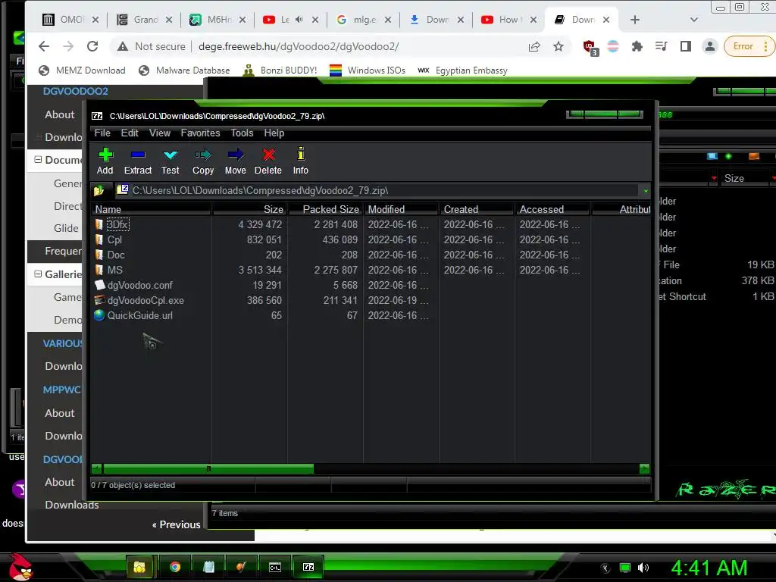Select the 3Dfx folder
This screenshot has width=776, height=582.
pos(117,224)
